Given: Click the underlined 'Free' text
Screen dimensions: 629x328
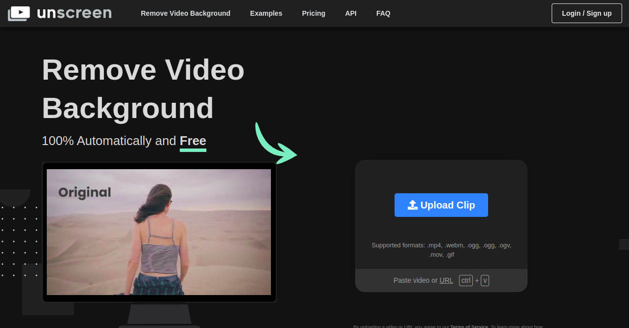Looking at the screenshot, I should tap(193, 141).
